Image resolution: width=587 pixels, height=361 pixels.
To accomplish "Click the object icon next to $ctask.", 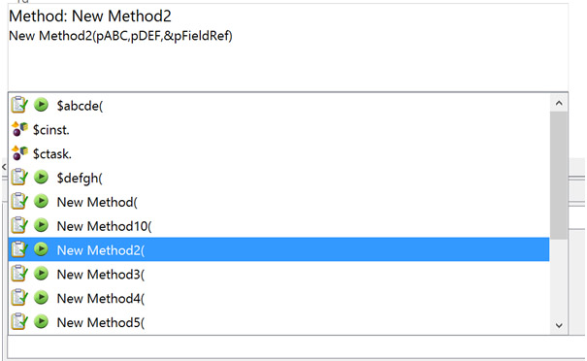I will point(19,153).
